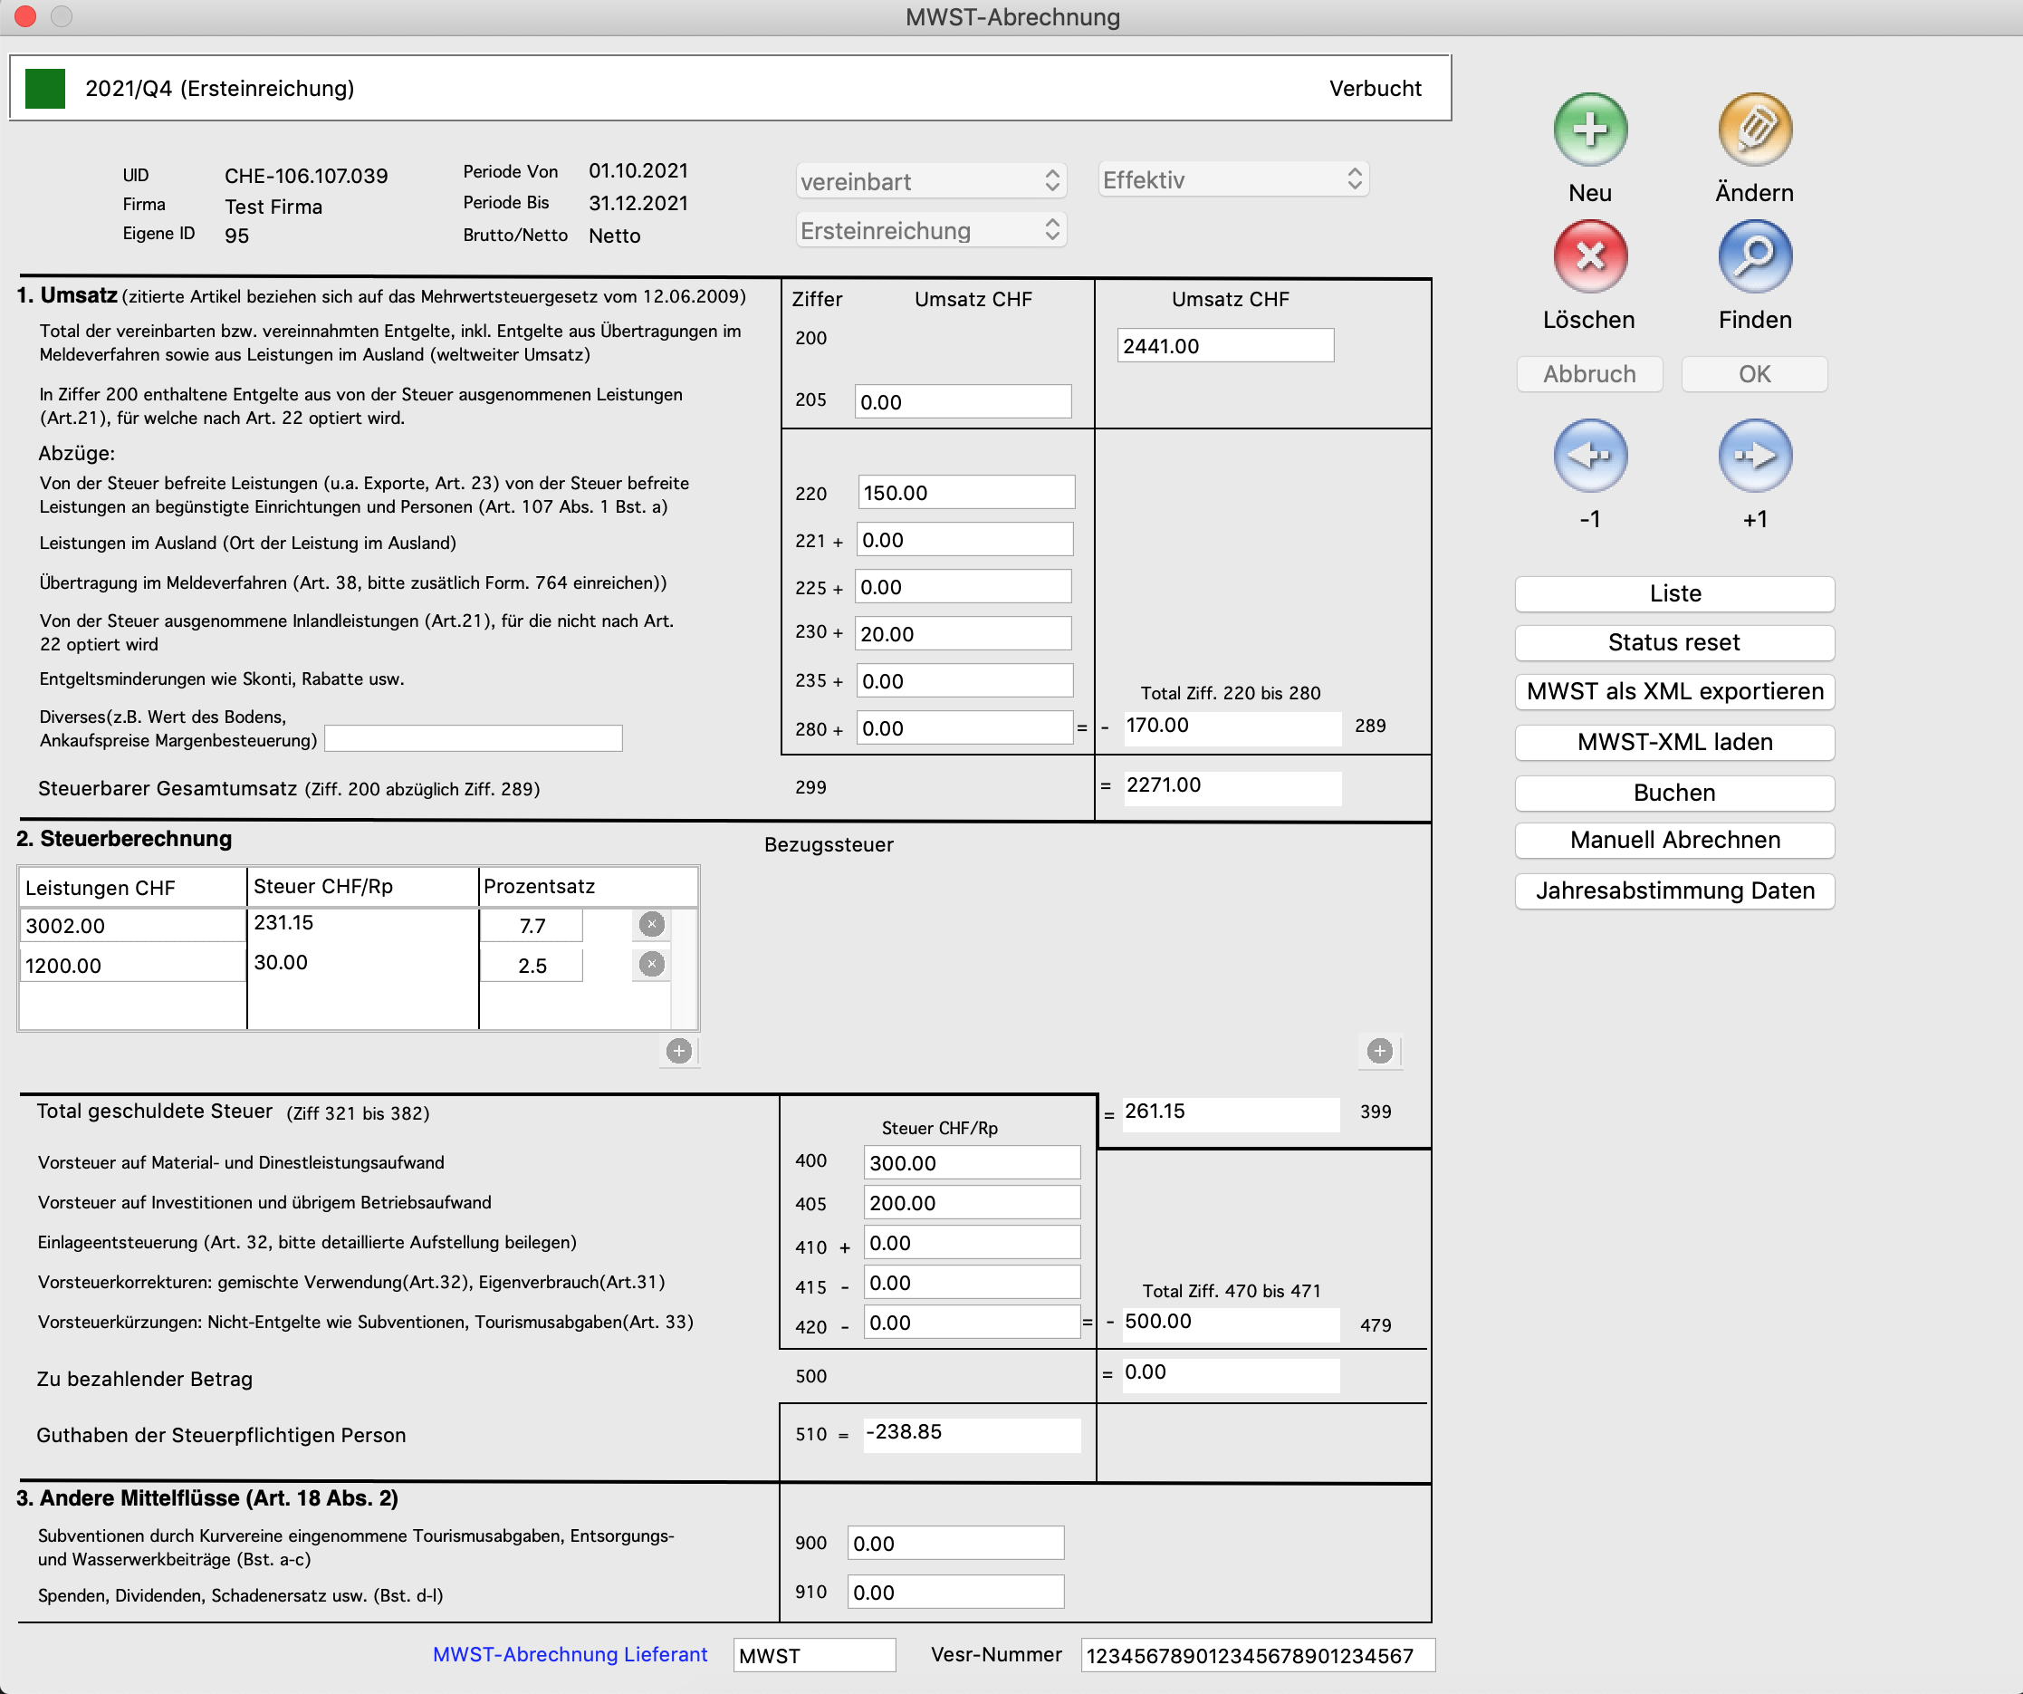Click the red Löschen icon
This screenshot has width=2023, height=1694.
[1589, 256]
